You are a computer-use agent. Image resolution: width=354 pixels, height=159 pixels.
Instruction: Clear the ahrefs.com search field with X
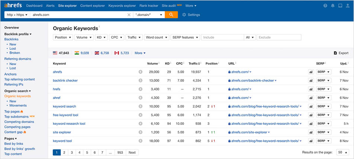129,15
